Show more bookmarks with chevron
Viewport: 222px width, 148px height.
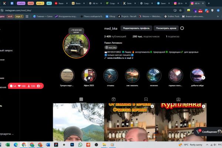click(218, 16)
